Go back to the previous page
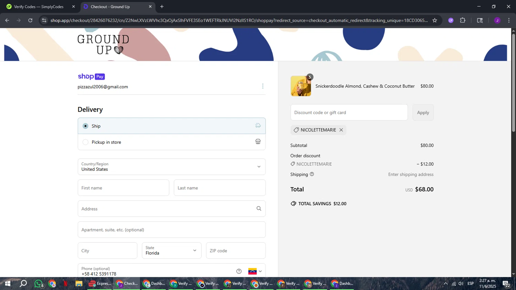The width and height of the screenshot is (516, 290). point(7,20)
